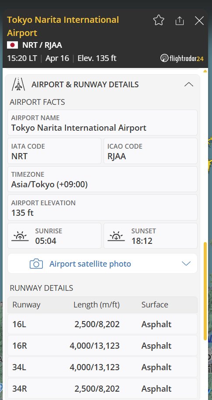Click the sunset time 18:12
The width and height of the screenshot is (212, 400).
point(142,241)
